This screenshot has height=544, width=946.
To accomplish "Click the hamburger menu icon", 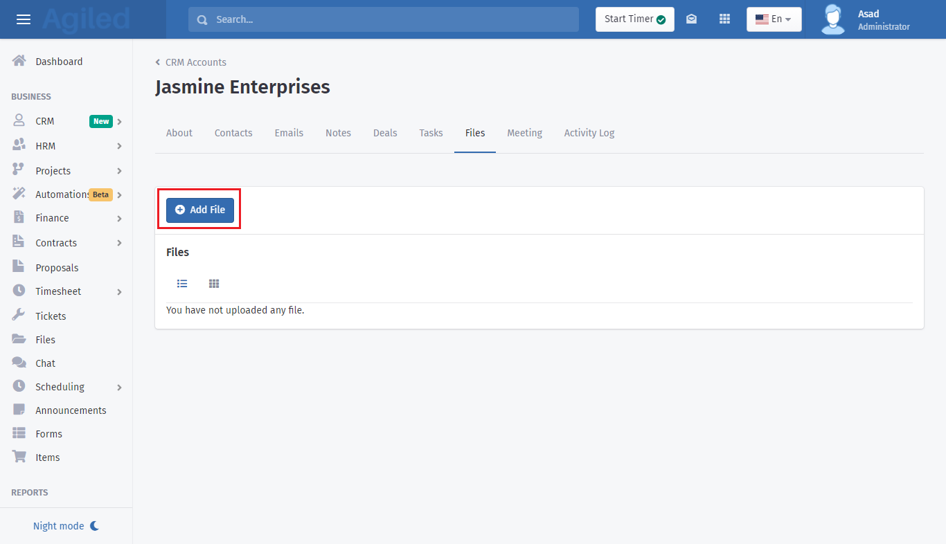I will coord(24,19).
